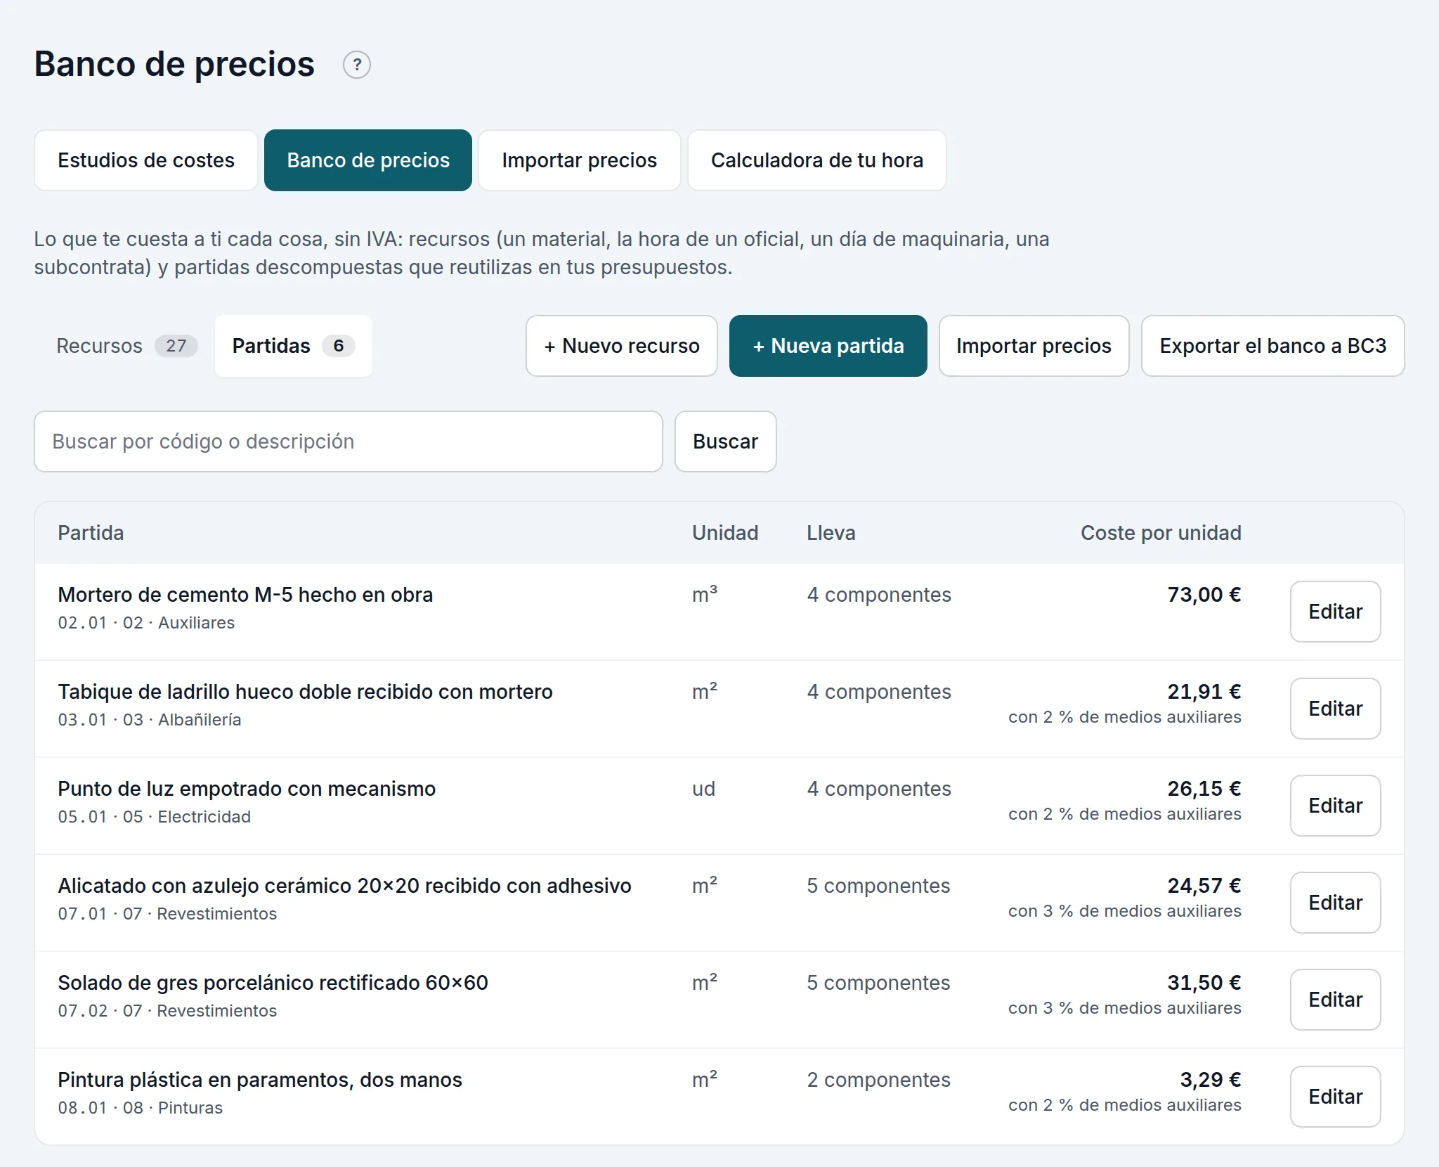Click the code 08.01 · 08 · Pinturas

click(x=140, y=1108)
